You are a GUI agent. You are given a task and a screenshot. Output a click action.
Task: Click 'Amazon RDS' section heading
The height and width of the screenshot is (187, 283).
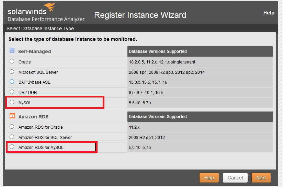[33, 117]
